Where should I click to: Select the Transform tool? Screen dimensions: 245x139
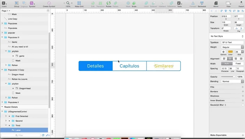pos(100,3)
